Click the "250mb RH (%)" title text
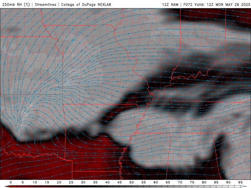The image size is (251, 188). tap(16, 4)
